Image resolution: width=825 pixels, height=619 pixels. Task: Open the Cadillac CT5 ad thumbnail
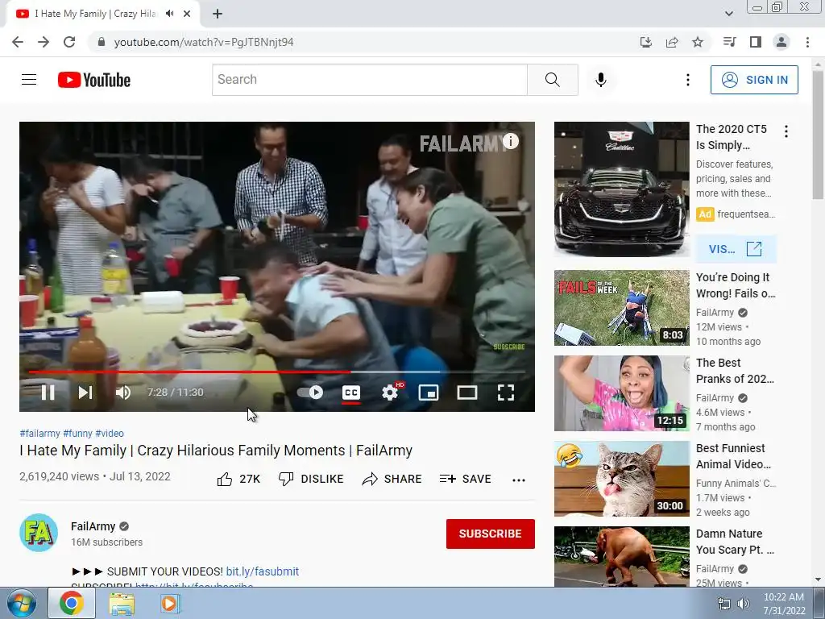[621, 189]
